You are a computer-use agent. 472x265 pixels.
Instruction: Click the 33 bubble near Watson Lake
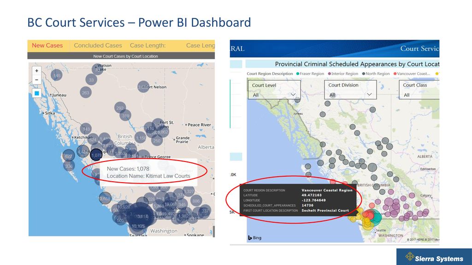pyautogui.click(x=91, y=80)
